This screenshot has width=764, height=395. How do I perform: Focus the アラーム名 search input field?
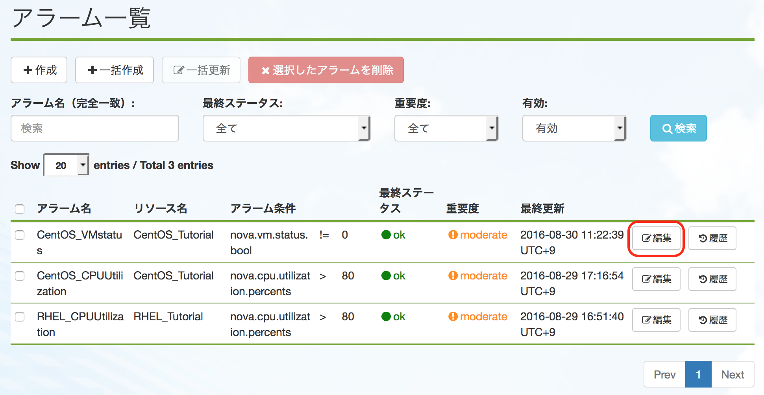tap(95, 128)
